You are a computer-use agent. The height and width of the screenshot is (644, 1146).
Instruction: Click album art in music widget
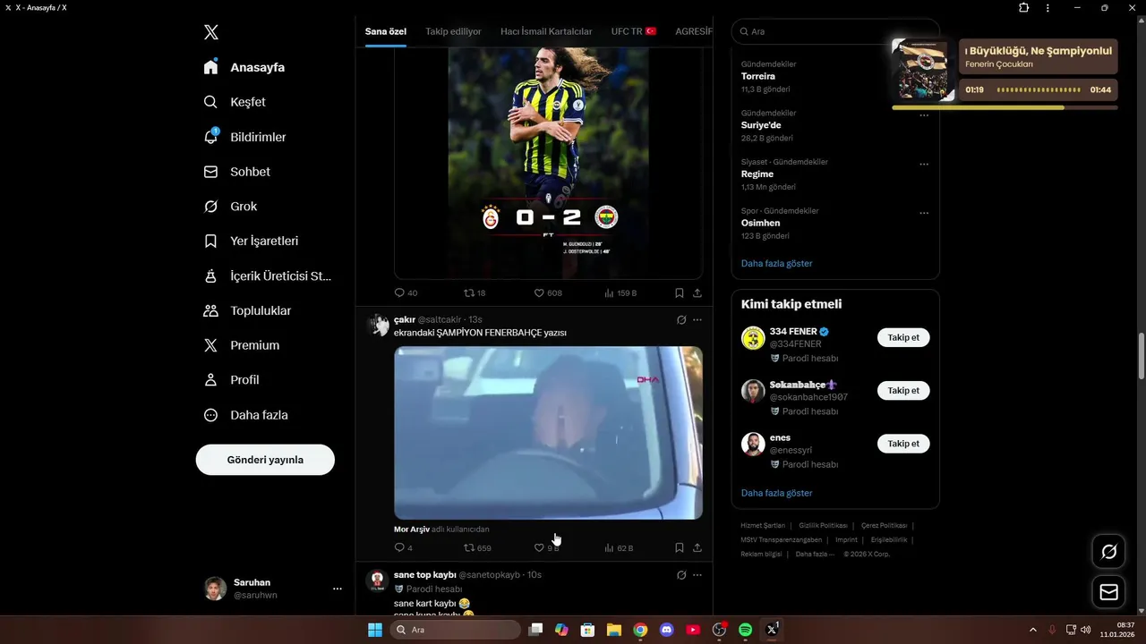coord(921,71)
